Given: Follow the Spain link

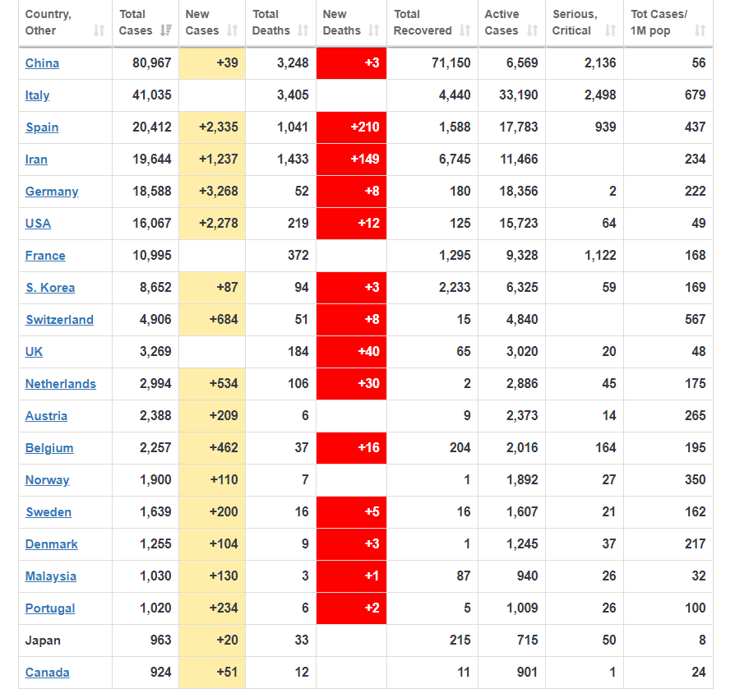Looking at the screenshot, I should tap(42, 127).
